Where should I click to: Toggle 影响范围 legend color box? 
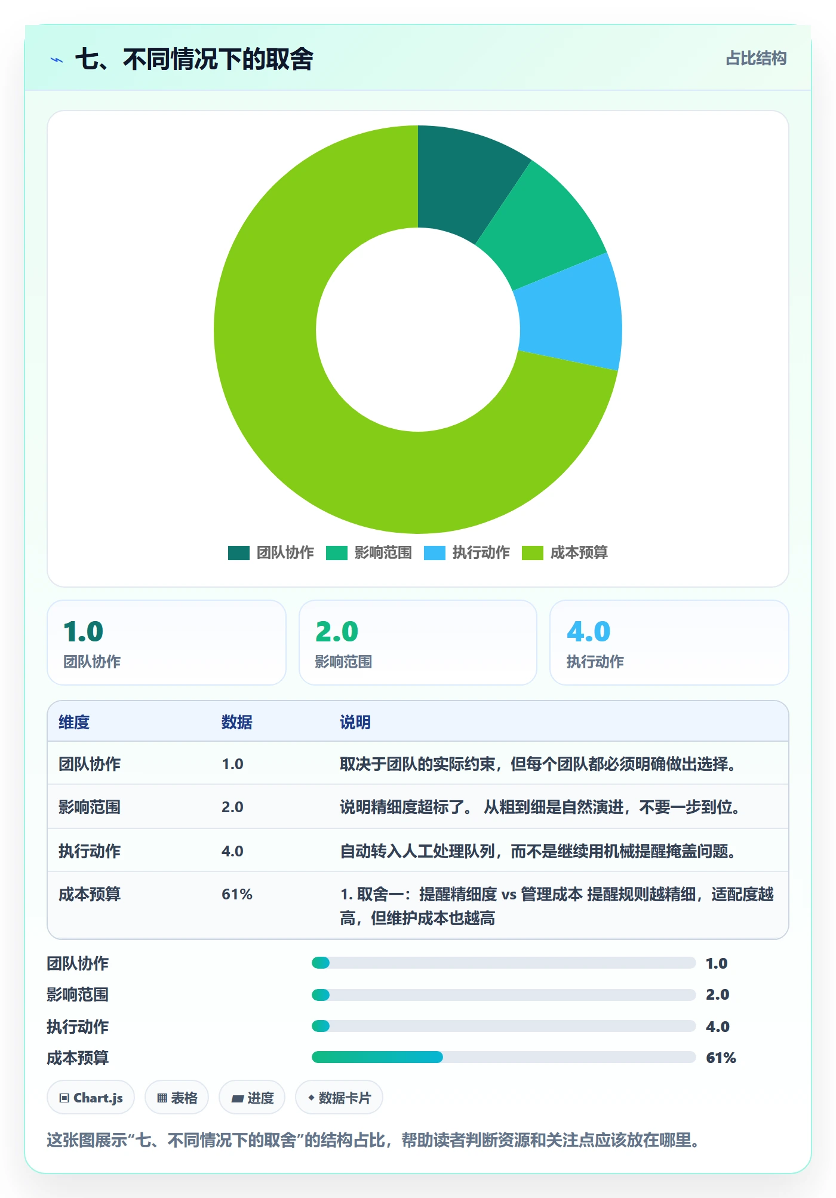click(x=336, y=553)
